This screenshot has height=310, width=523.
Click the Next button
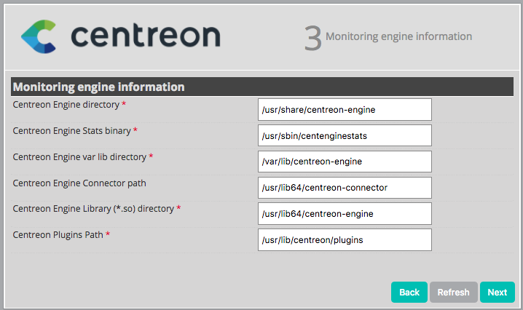point(498,292)
